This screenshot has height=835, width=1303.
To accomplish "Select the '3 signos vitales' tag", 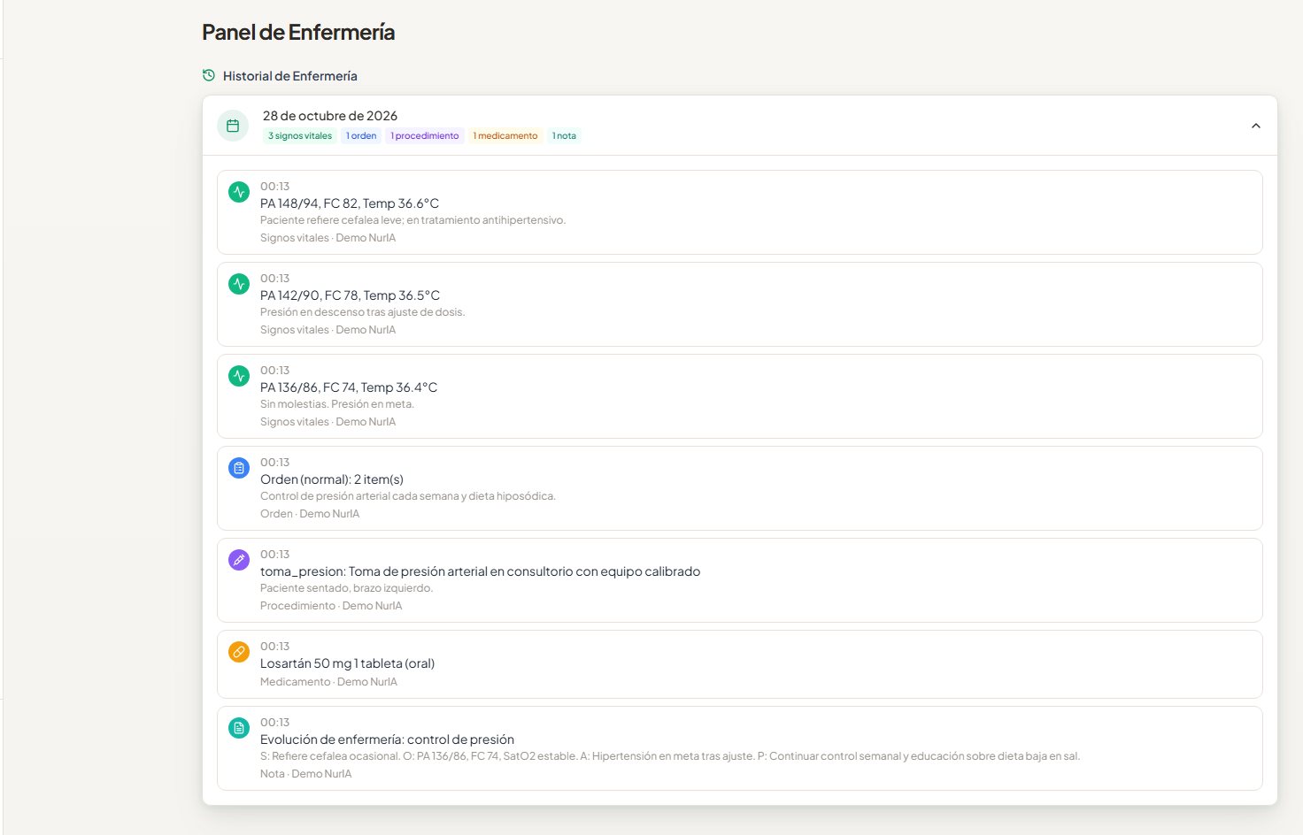I will [300, 136].
